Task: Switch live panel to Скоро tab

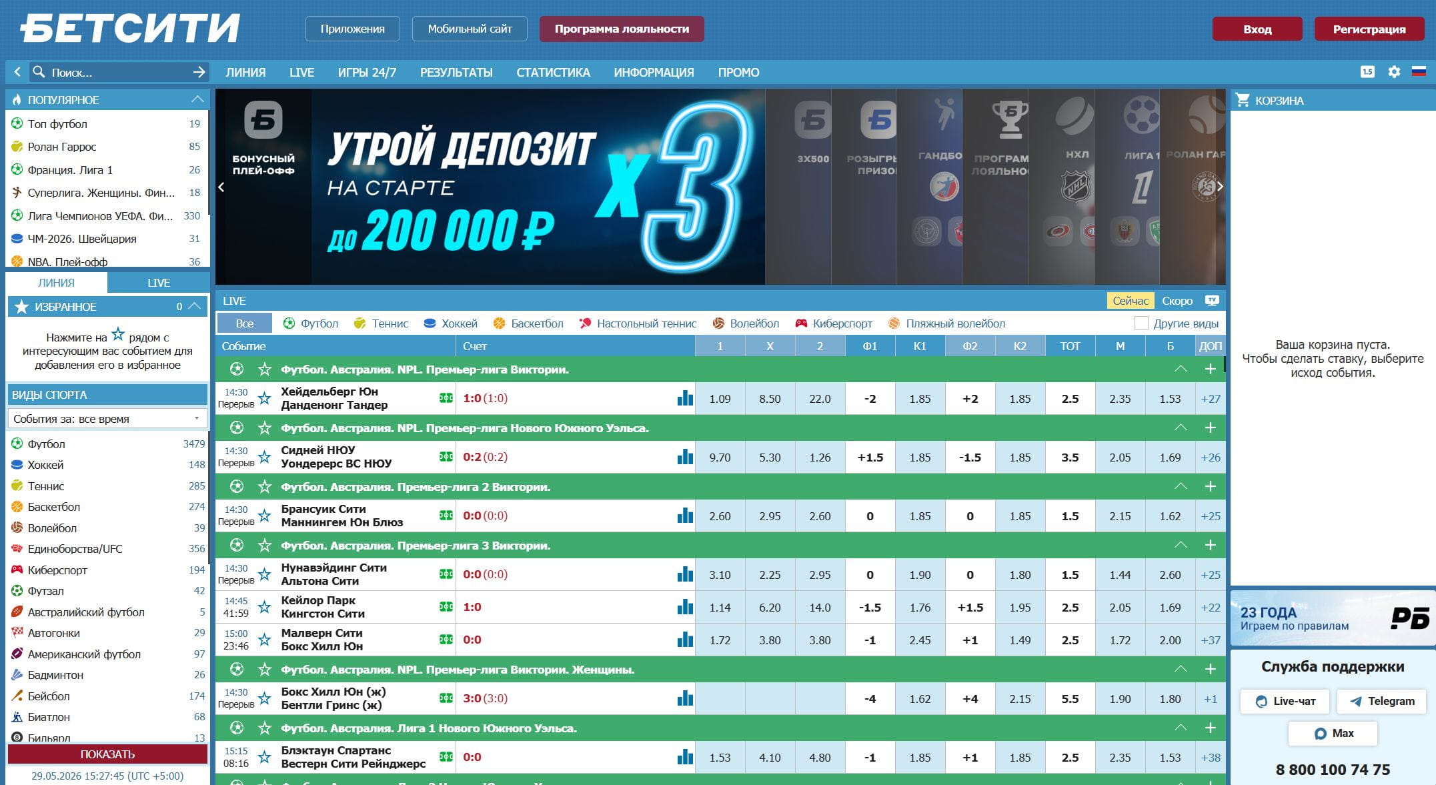Action: (x=1177, y=301)
